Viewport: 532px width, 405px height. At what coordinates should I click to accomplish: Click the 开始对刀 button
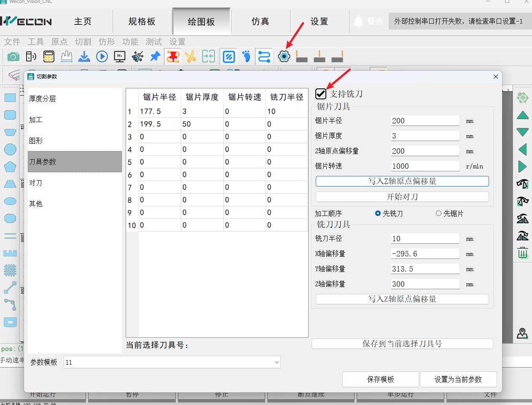click(x=402, y=197)
